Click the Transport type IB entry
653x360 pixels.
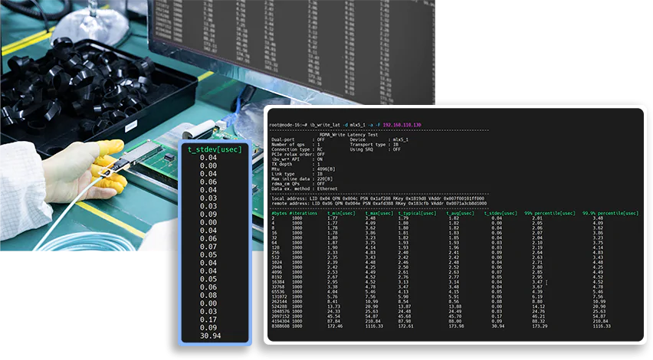tap(374, 145)
